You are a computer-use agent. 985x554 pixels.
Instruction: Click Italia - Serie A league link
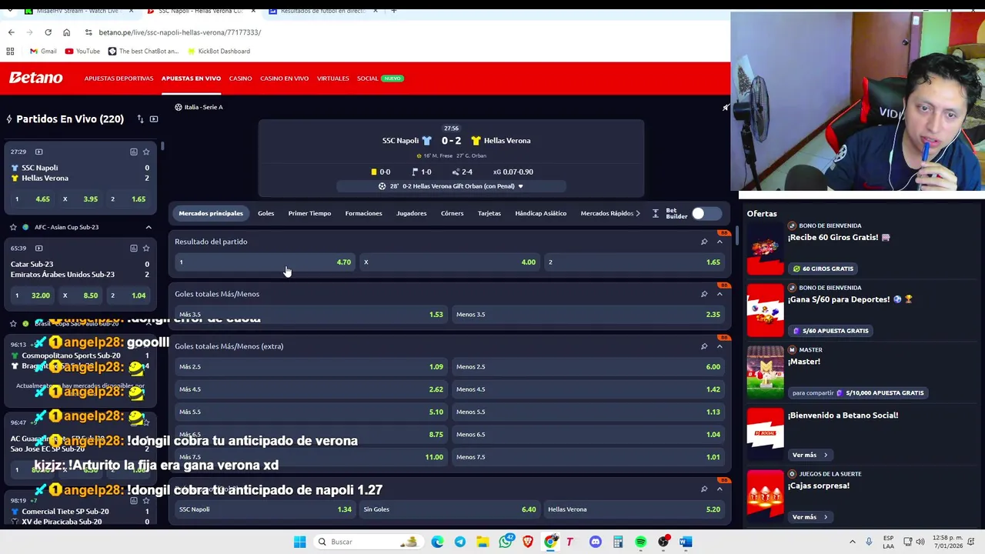tap(203, 107)
